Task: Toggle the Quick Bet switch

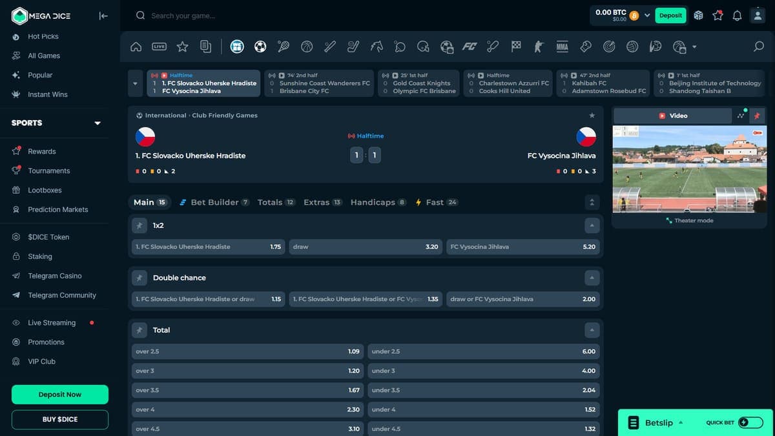Action: (750, 422)
